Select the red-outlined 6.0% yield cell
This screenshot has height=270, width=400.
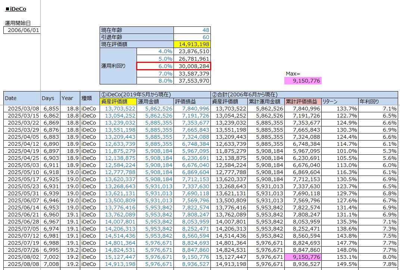155,66
